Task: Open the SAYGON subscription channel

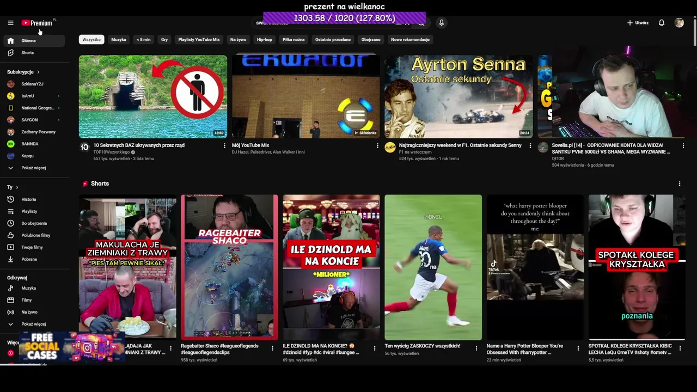Action: point(35,120)
